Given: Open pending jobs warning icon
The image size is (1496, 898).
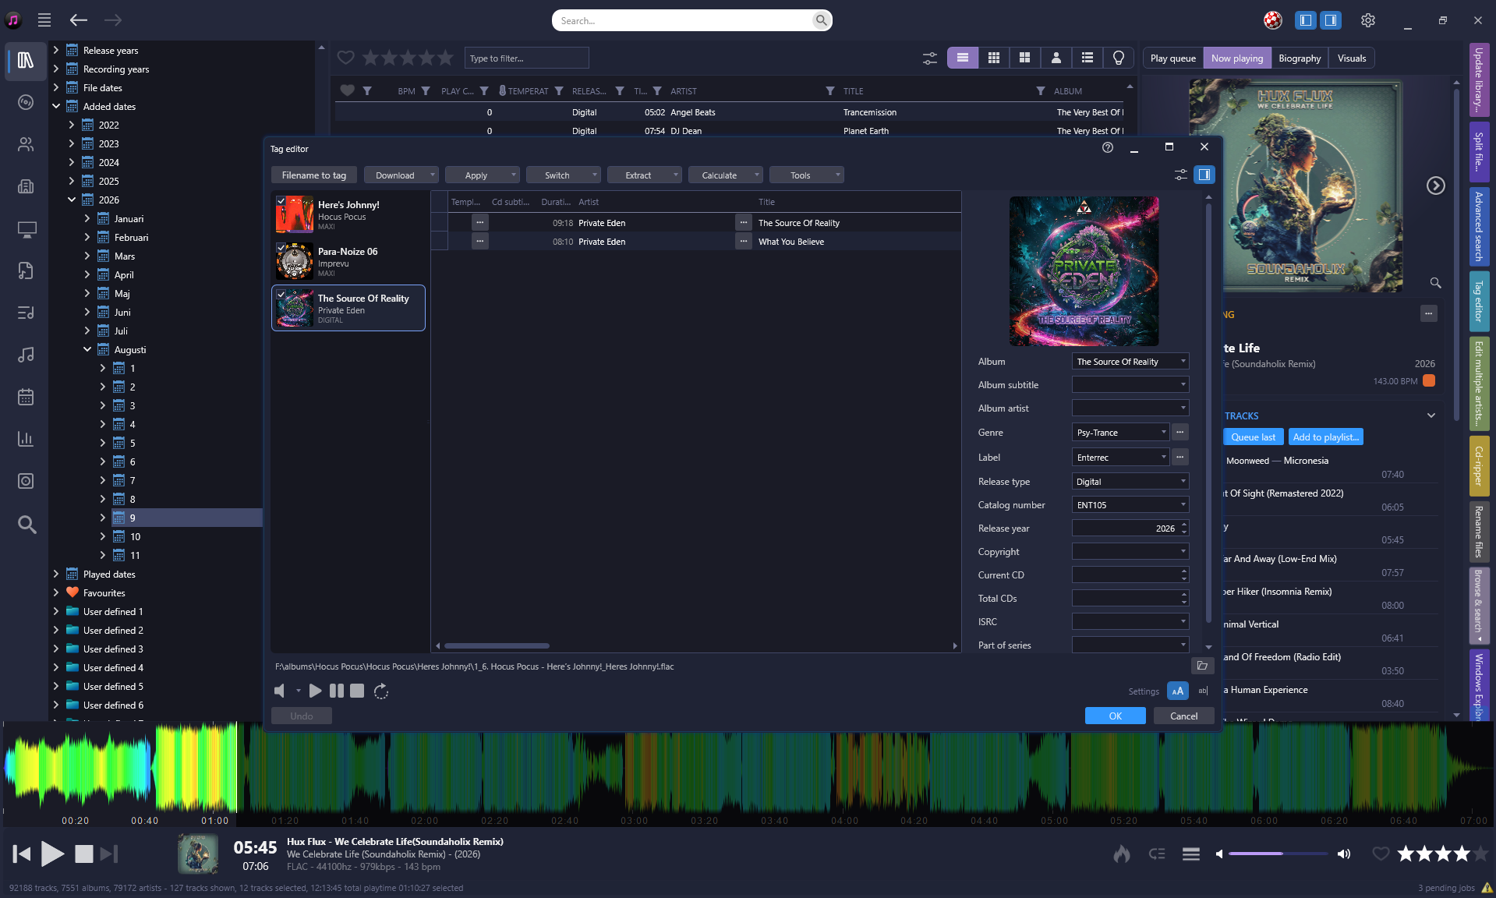Looking at the screenshot, I should (x=1487, y=888).
